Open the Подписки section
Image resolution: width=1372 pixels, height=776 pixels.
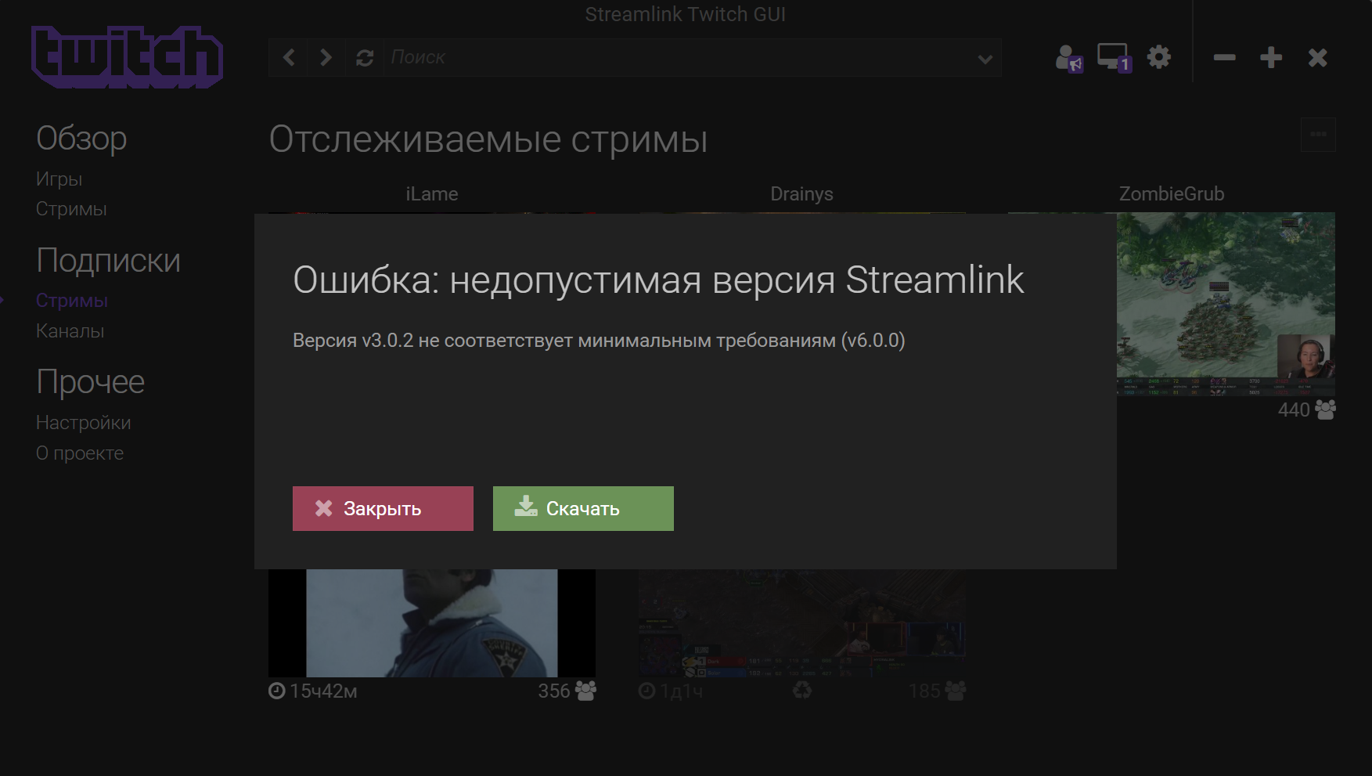click(x=108, y=261)
